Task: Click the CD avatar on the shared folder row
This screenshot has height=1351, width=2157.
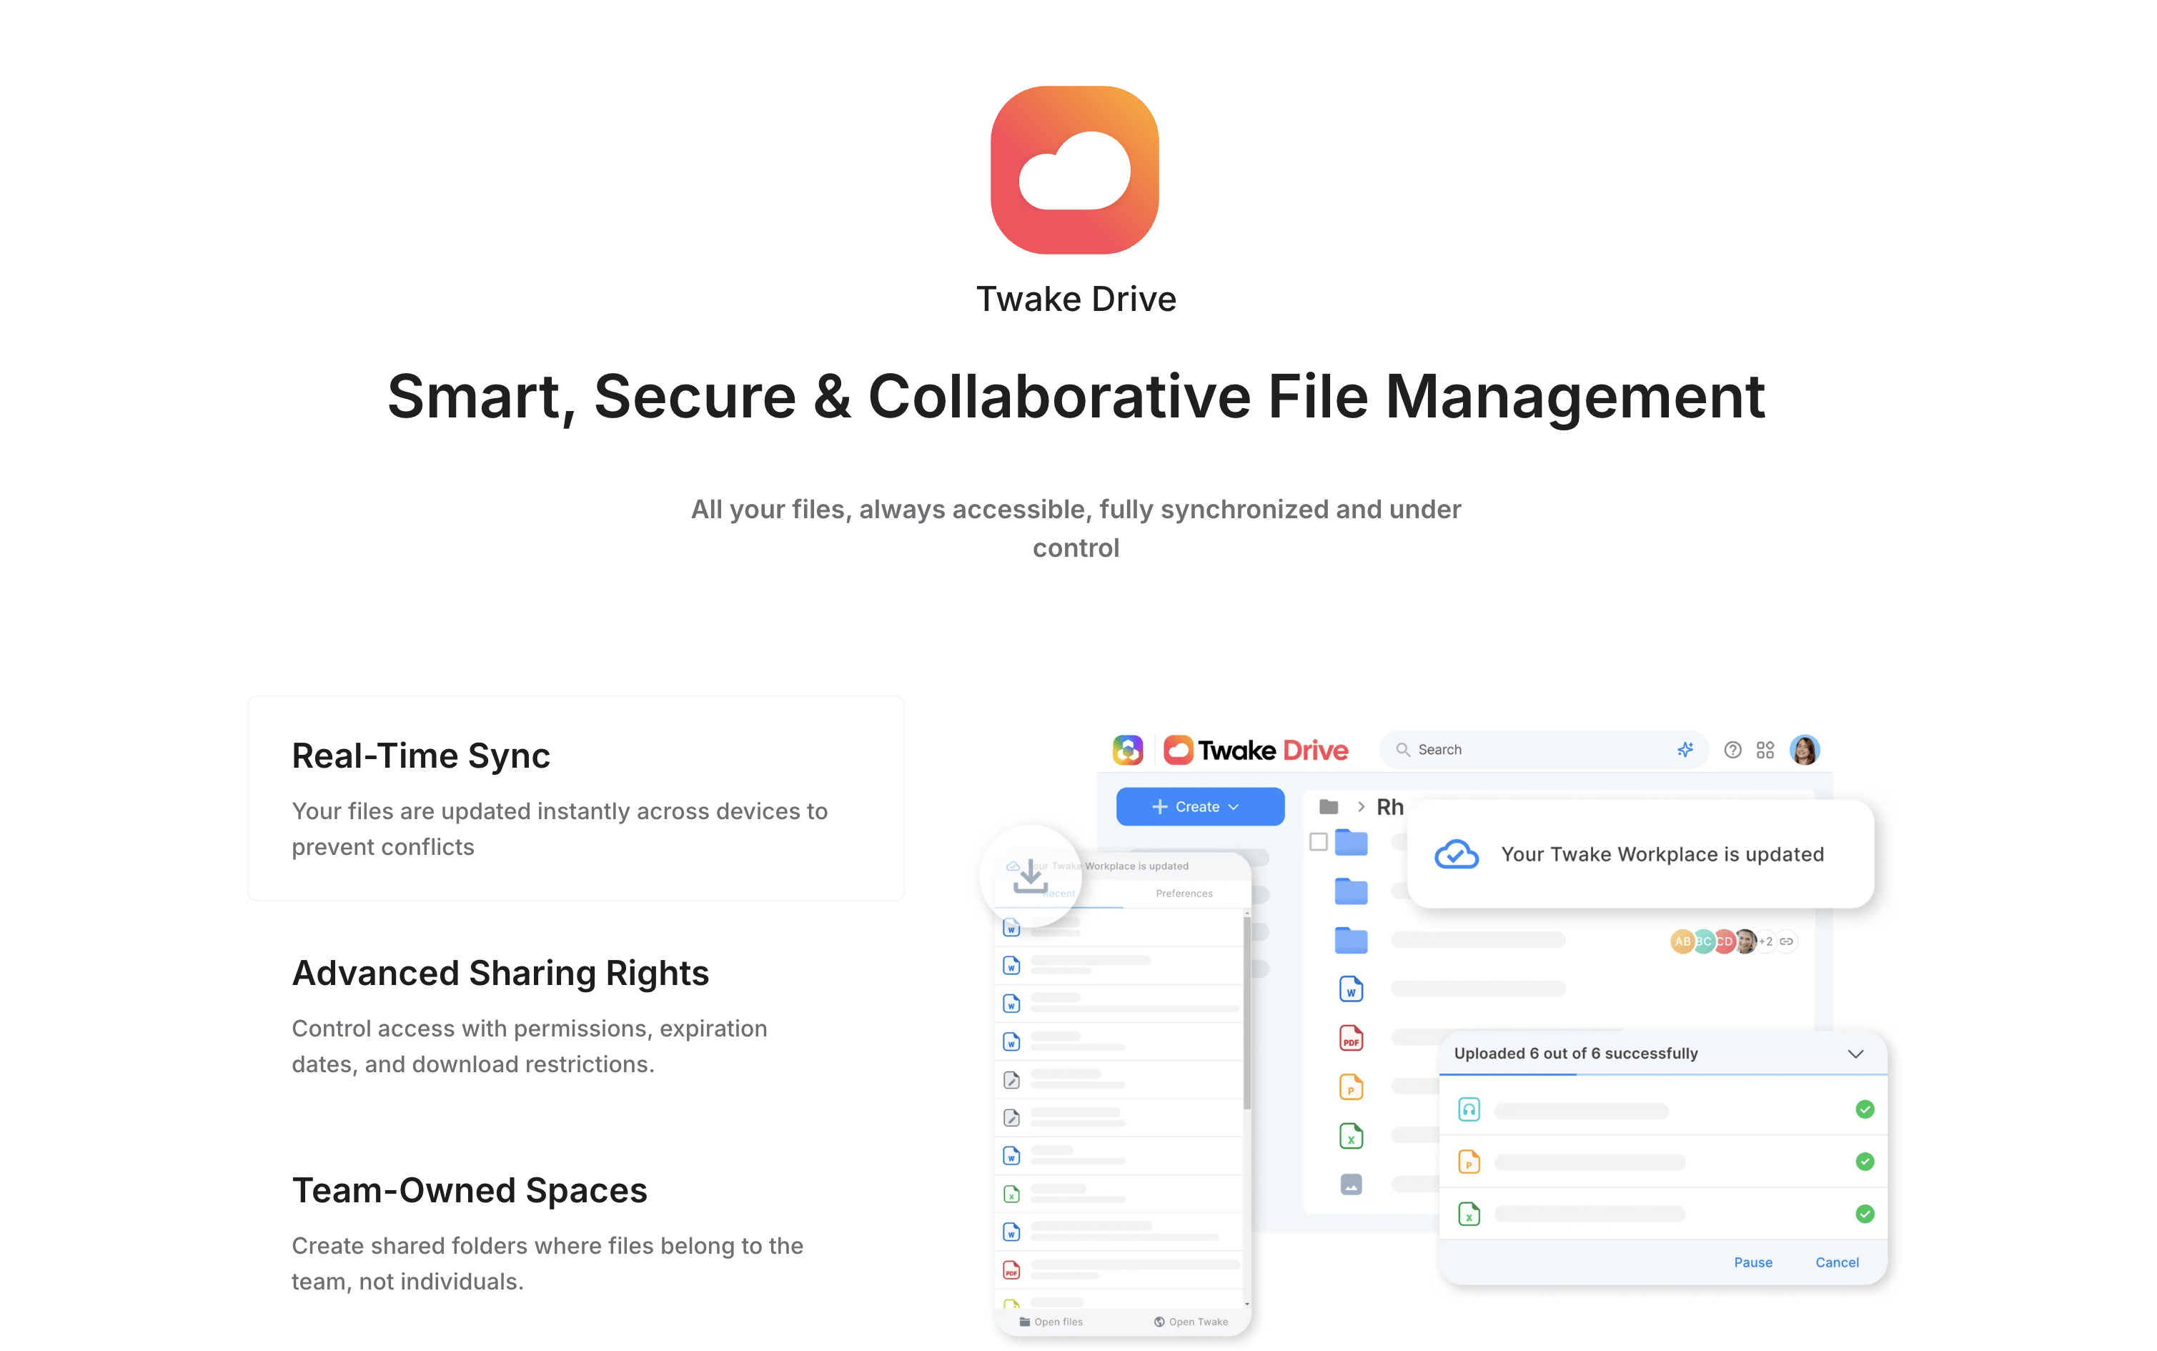Action: pos(1724,941)
